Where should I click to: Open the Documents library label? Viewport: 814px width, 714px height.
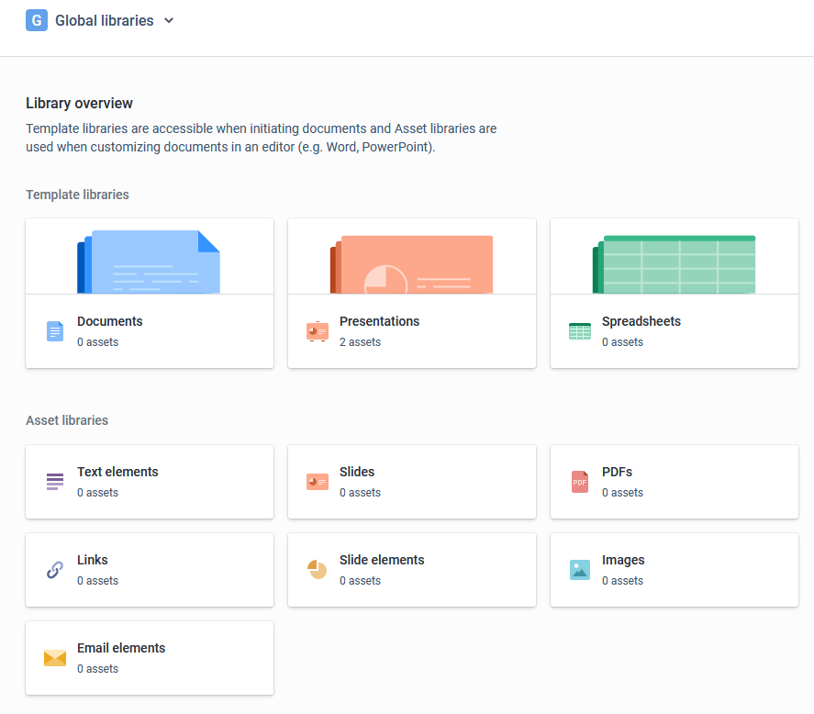point(109,321)
